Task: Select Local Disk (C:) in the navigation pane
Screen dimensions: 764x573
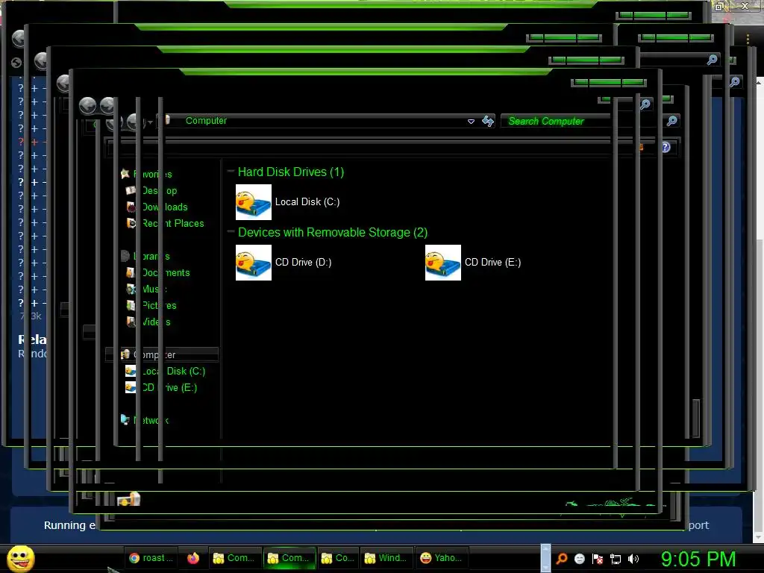Action: click(166, 372)
